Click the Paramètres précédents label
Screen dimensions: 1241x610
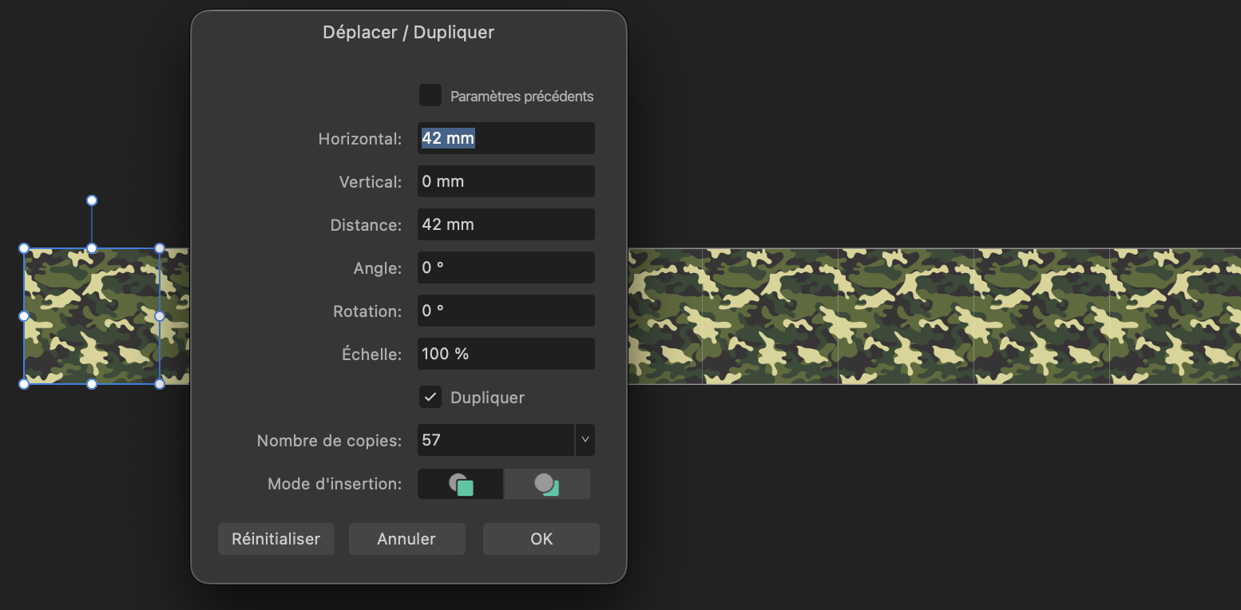(x=522, y=96)
